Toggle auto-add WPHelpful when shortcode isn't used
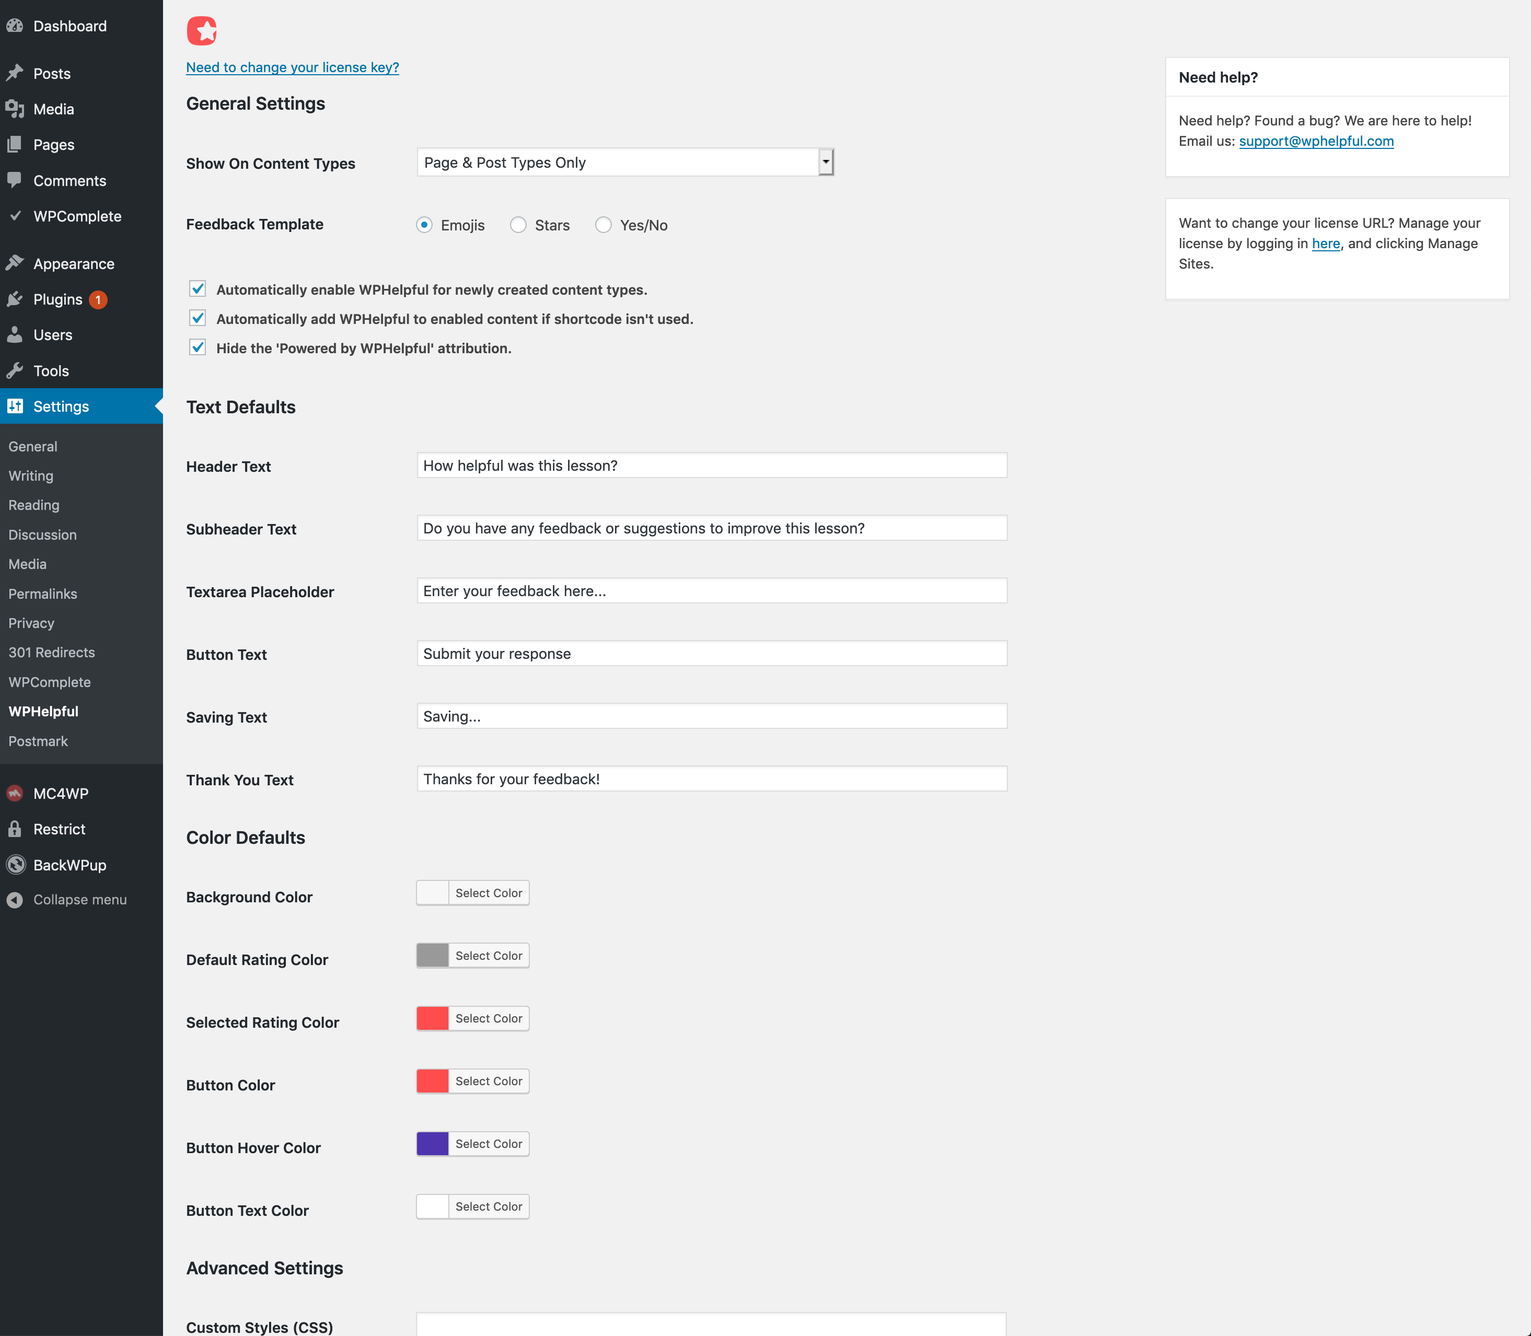The width and height of the screenshot is (1531, 1336). point(198,318)
